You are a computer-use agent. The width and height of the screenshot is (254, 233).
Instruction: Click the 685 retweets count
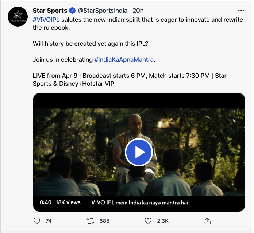click(104, 221)
